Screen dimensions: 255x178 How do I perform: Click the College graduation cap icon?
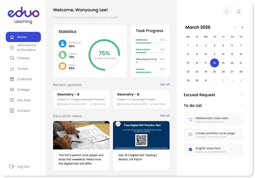tap(12, 90)
